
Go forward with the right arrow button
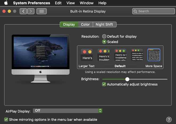point(31,11)
